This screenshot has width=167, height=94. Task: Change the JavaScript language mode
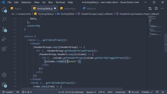(120, 92)
